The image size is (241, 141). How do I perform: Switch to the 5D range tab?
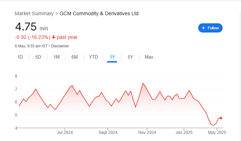[38, 57]
